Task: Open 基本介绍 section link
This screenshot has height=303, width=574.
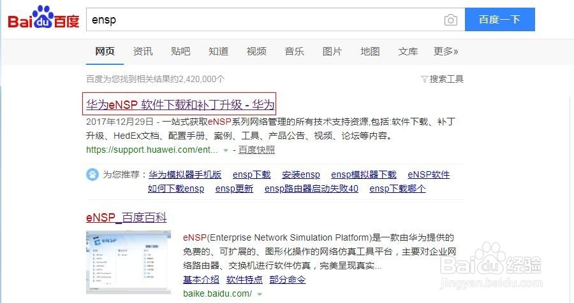Action: [201, 279]
